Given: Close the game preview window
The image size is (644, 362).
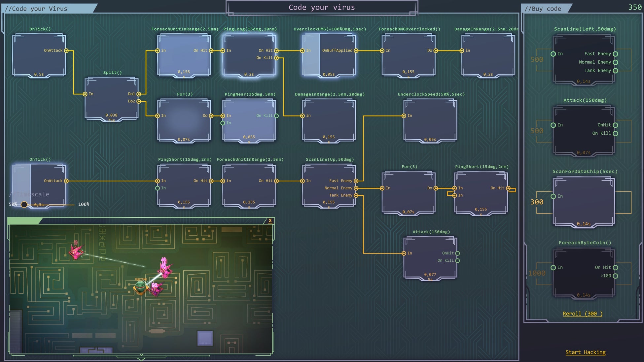Looking at the screenshot, I should (x=270, y=221).
